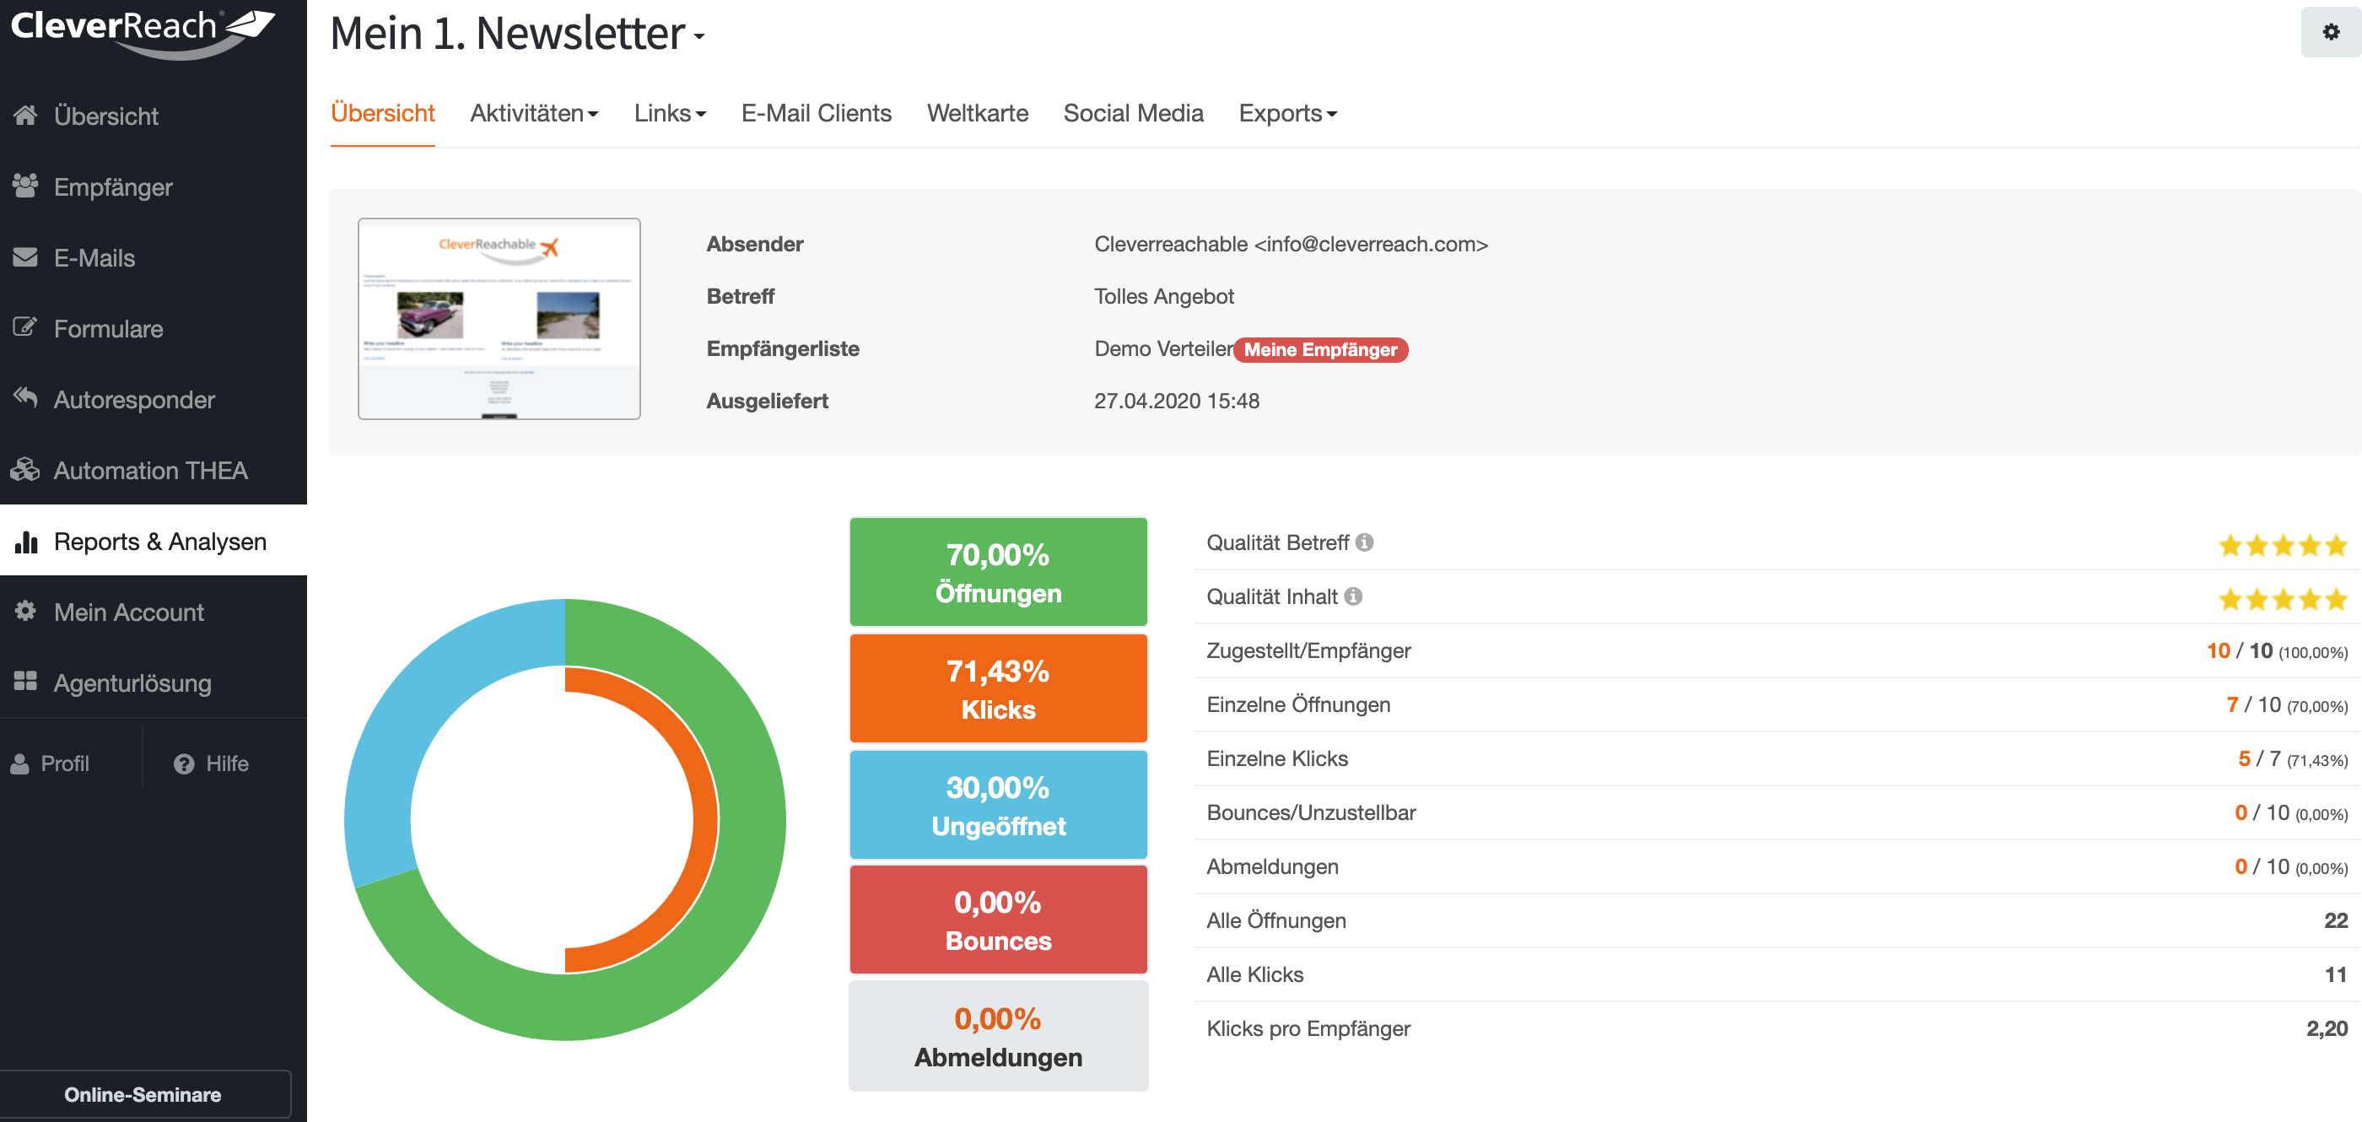2362x1122 pixels.
Task: Click the subject text Tolles Angebot
Action: pyautogui.click(x=1163, y=297)
